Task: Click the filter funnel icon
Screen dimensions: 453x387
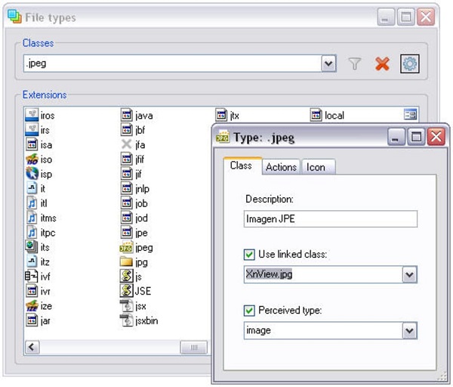Action: click(x=355, y=65)
